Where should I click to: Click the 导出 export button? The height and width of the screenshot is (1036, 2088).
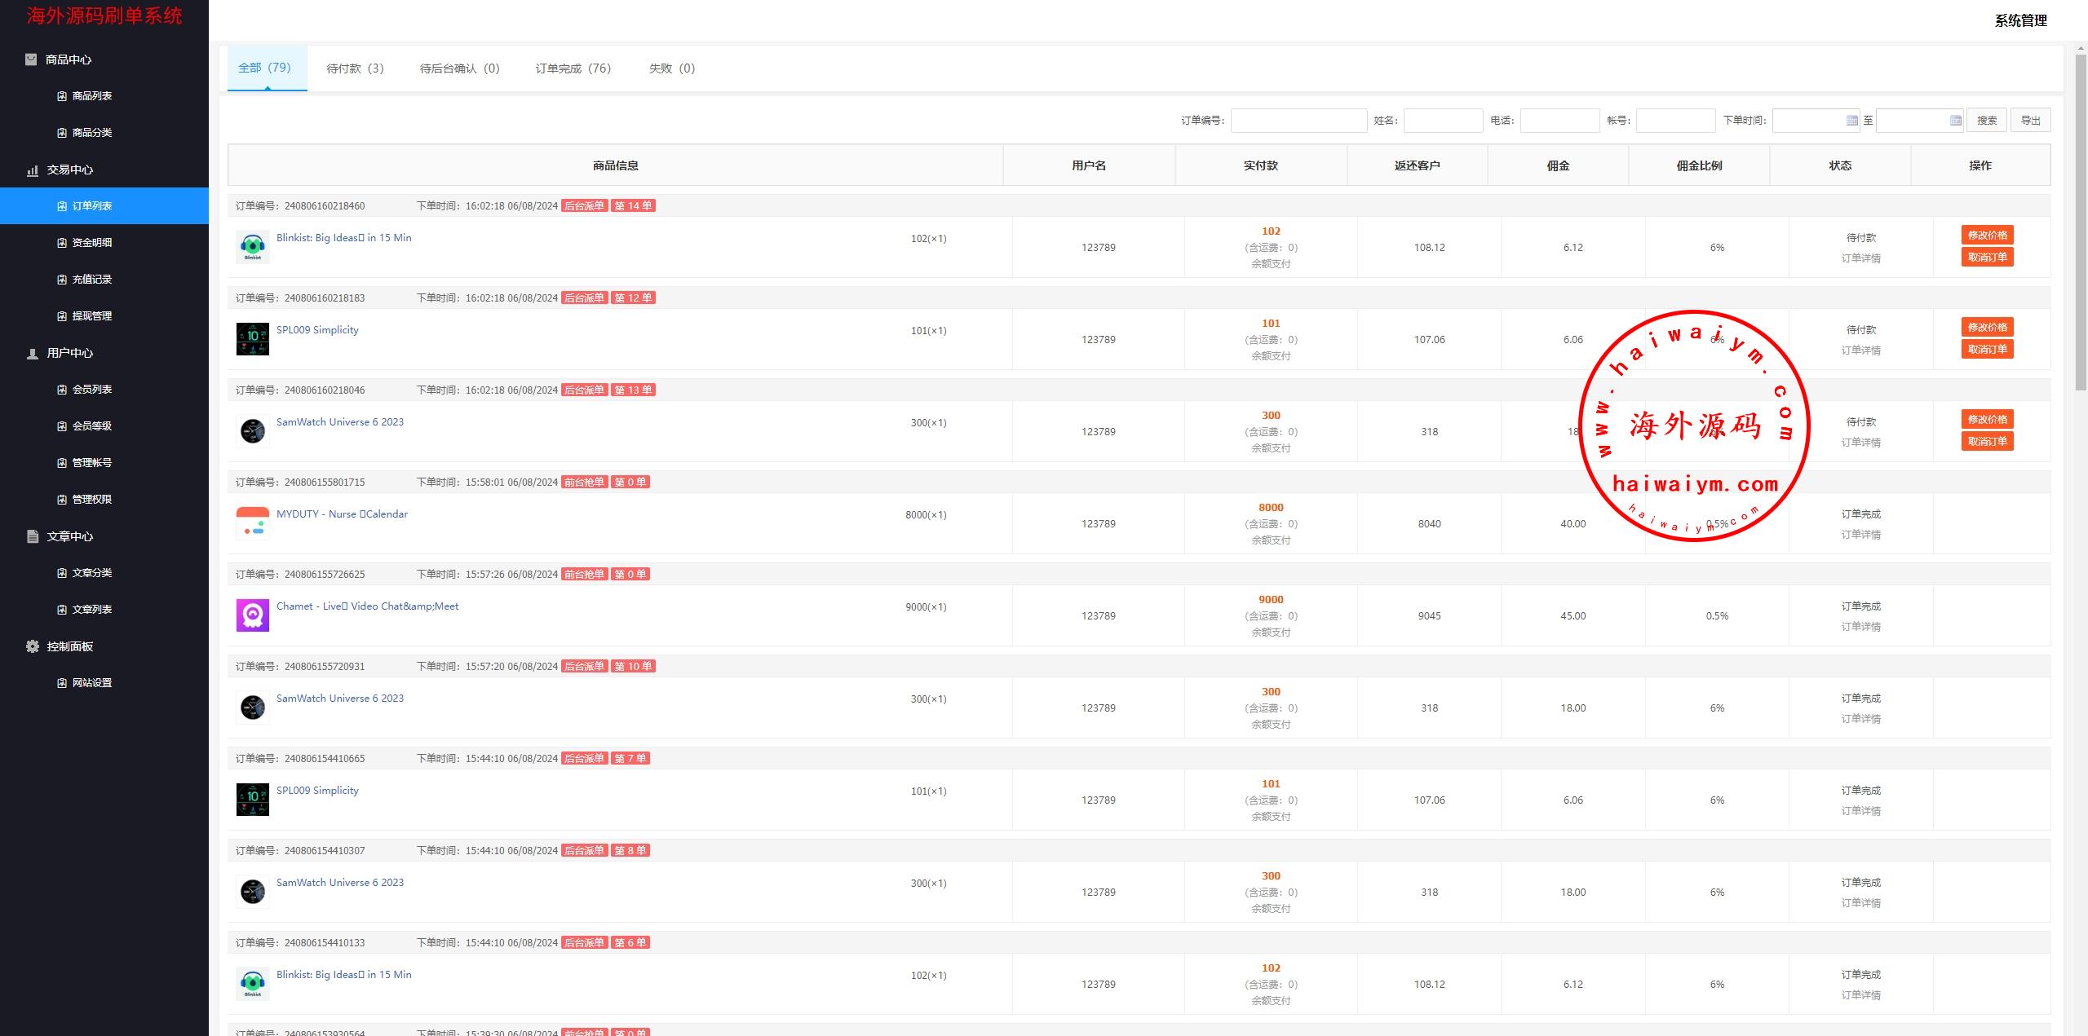point(2030,121)
